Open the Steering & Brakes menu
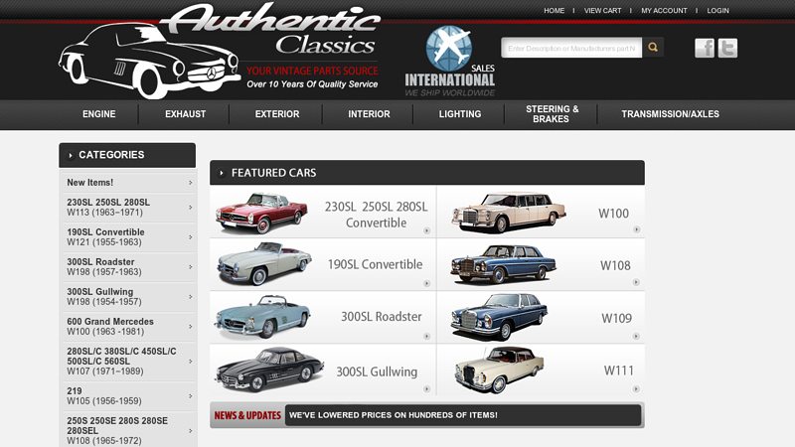The height and width of the screenshot is (447, 795). [552, 114]
